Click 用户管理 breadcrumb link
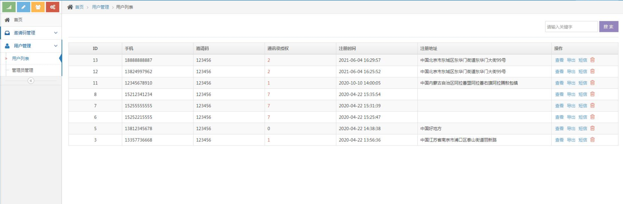The height and width of the screenshot is (204, 623). click(x=100, y=7)
